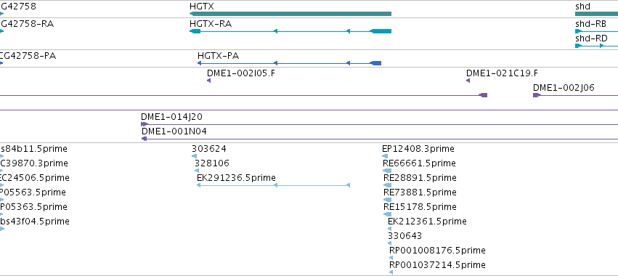Click the DME1-021C19.F arrow marker

[468, 81]
